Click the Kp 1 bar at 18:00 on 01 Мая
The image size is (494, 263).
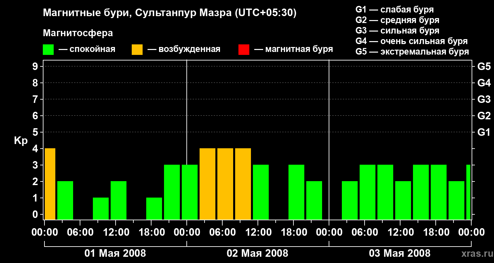pos(154,208)
